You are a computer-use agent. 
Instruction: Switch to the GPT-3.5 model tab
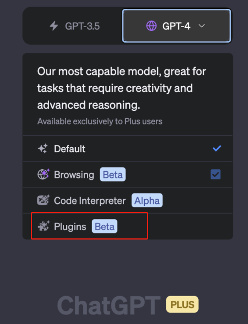coord(74,26)
